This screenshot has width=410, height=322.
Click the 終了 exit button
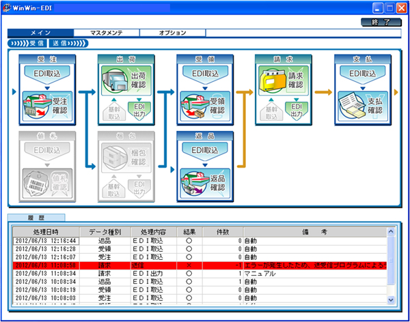pyautogui.click(x=381, y=23)
